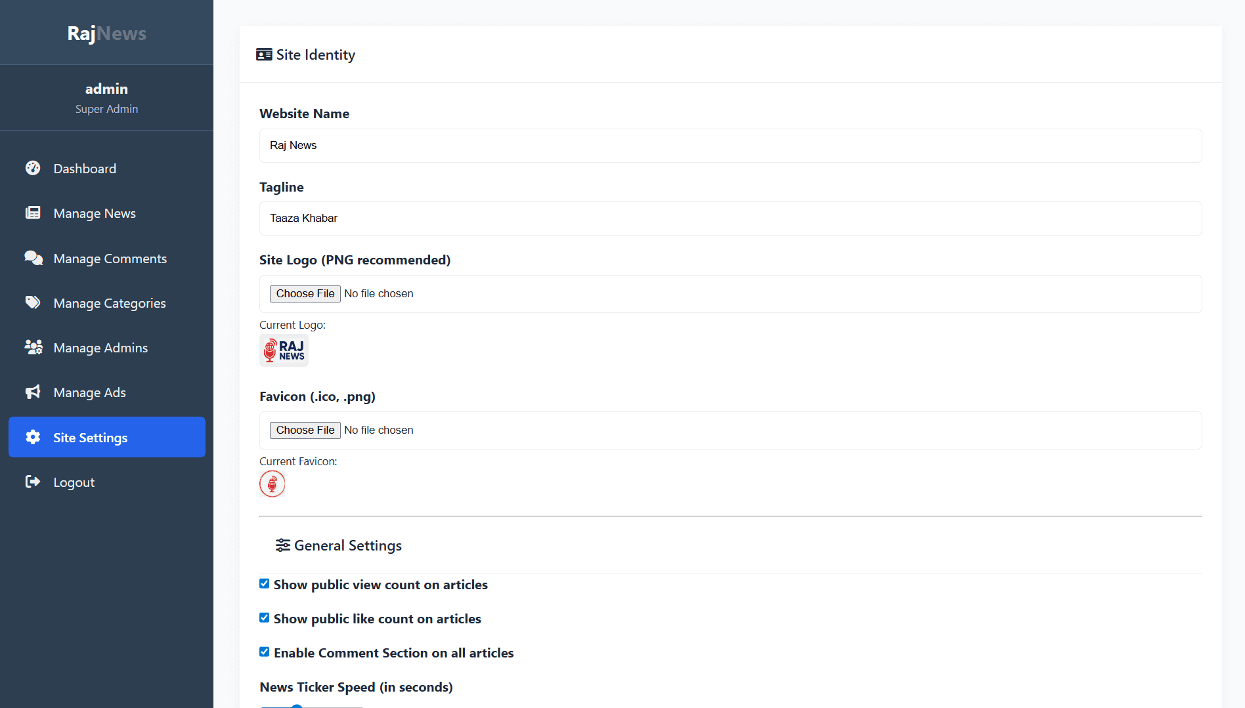Focus the Website Name input field
Screen dimensions: 1245x708
click(730, 146)
